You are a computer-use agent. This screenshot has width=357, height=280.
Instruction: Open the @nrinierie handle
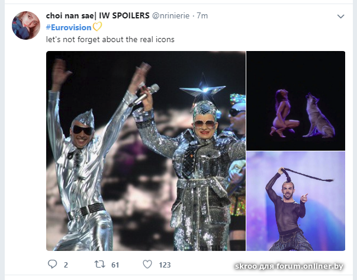(173, 15)
